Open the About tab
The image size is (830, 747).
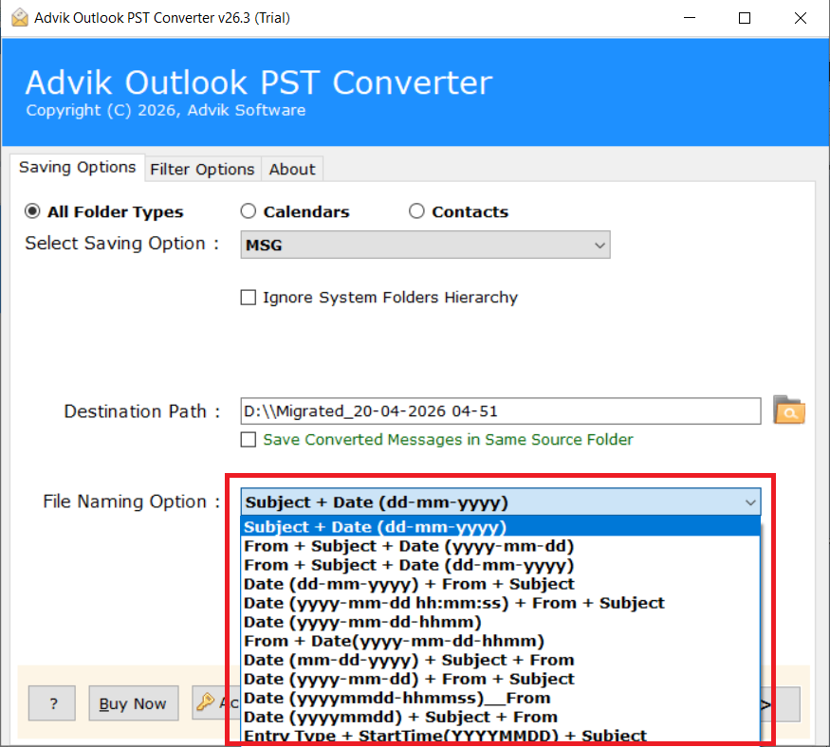pyautogui.click(x=291, y=169)
